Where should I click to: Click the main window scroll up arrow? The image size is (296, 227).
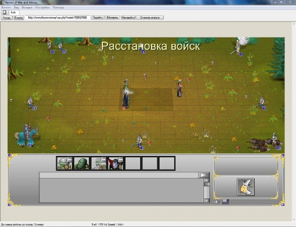point(294,24)
